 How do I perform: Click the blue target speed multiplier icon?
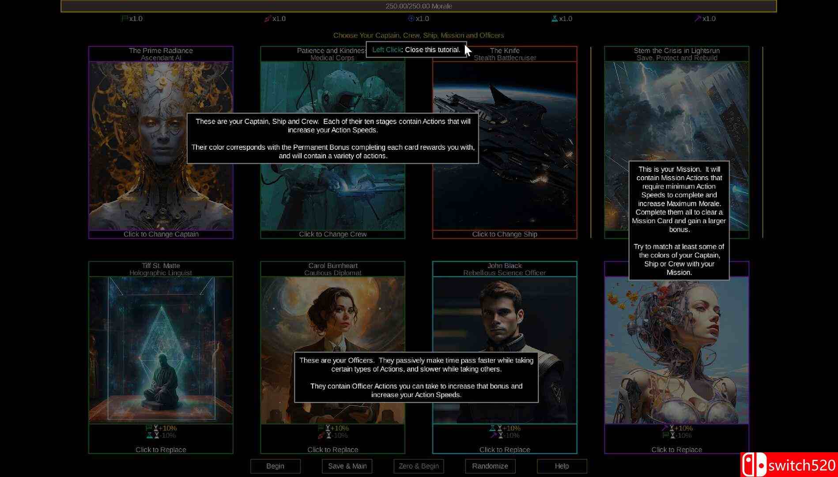(x=411, y=19)
